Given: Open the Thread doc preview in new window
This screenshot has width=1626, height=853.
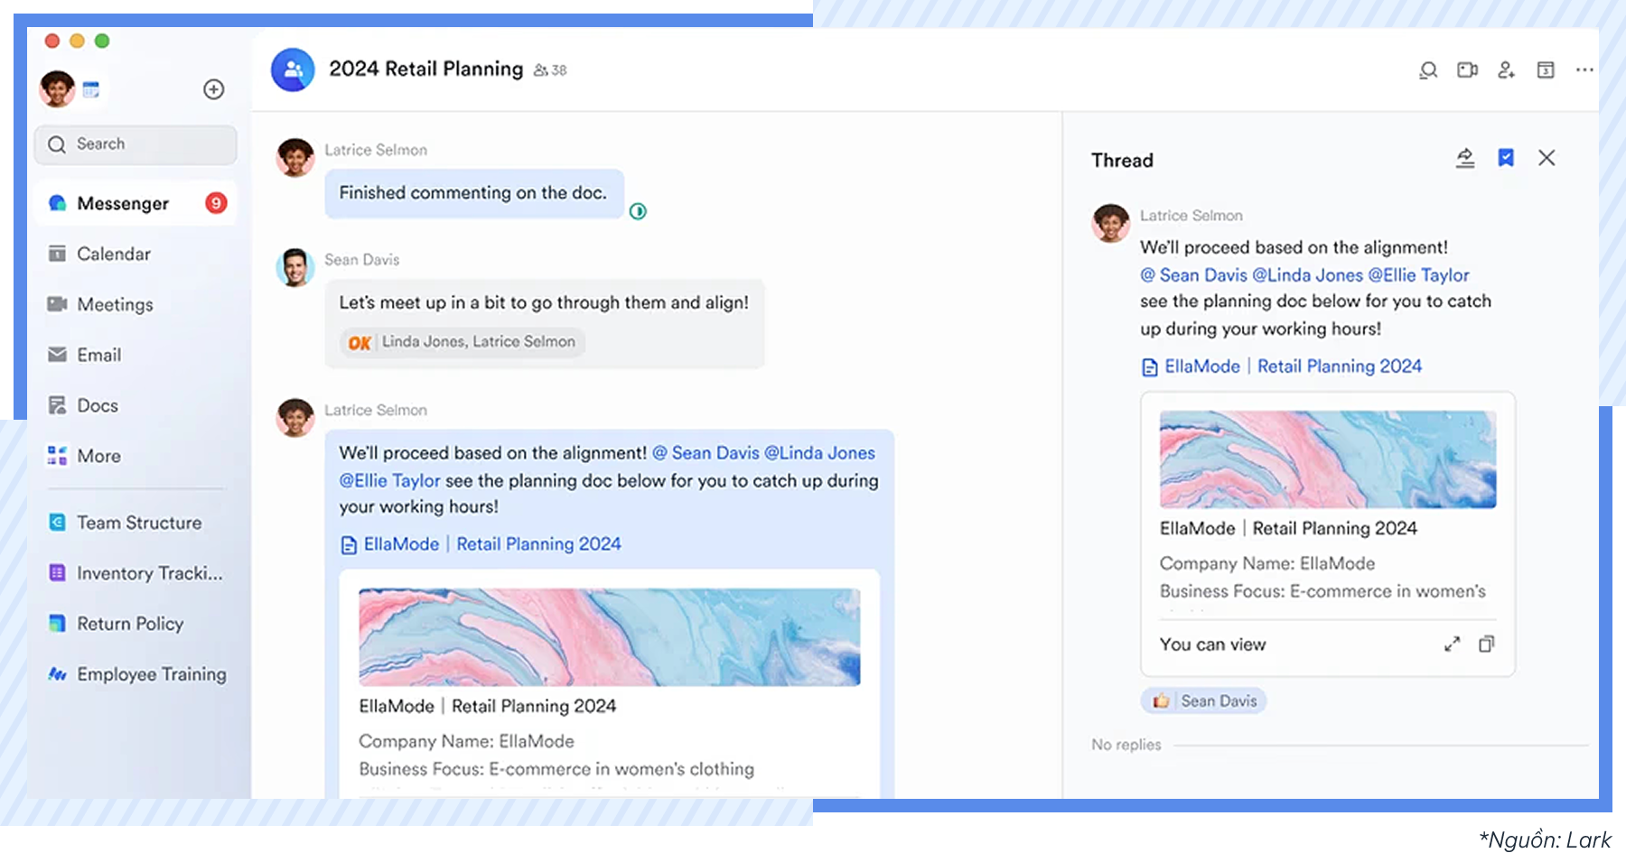Looking at the screenshot, I should 1486,644.
